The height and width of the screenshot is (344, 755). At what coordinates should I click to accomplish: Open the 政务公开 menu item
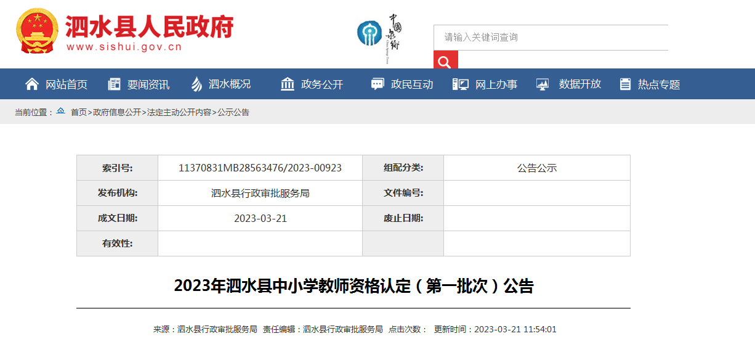321,84
